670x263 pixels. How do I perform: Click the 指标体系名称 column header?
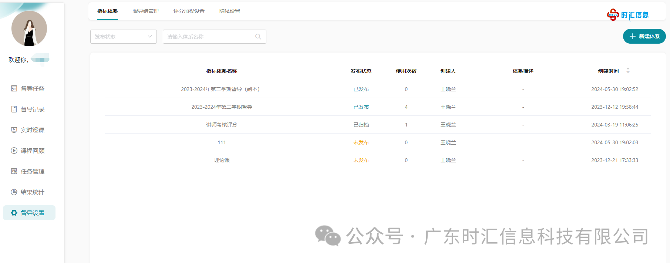point(222,71)
